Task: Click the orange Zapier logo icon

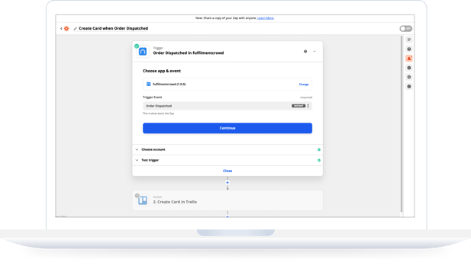Action: [x=66, y=28]
